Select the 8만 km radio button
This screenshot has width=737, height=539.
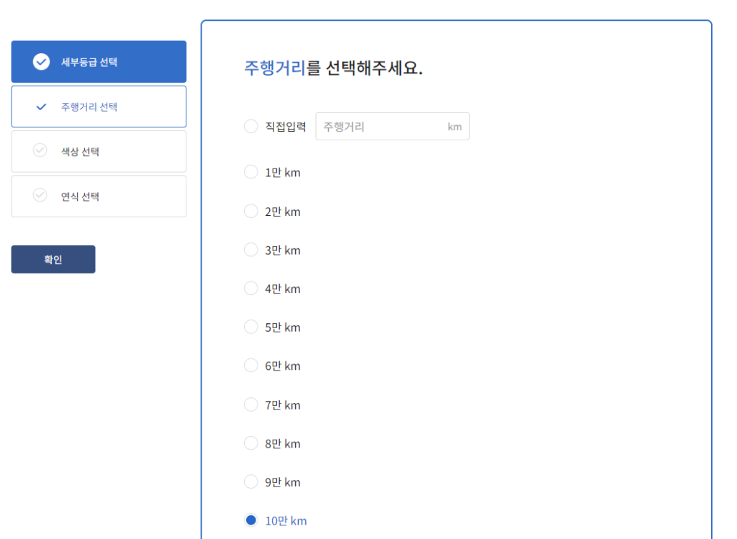[250, 443]
